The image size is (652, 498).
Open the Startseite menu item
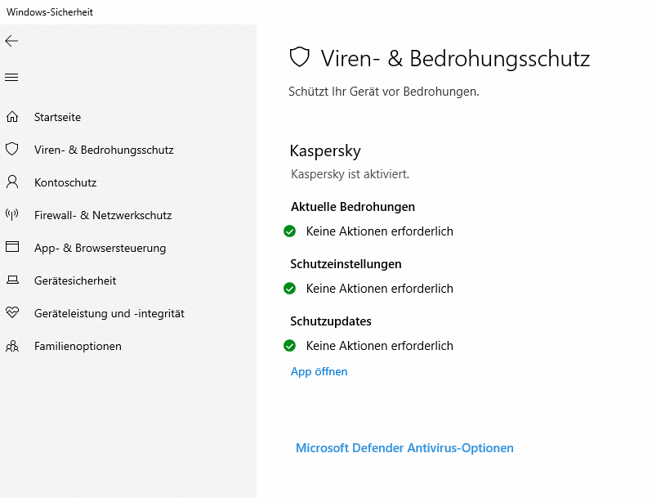tap(57, 117)
